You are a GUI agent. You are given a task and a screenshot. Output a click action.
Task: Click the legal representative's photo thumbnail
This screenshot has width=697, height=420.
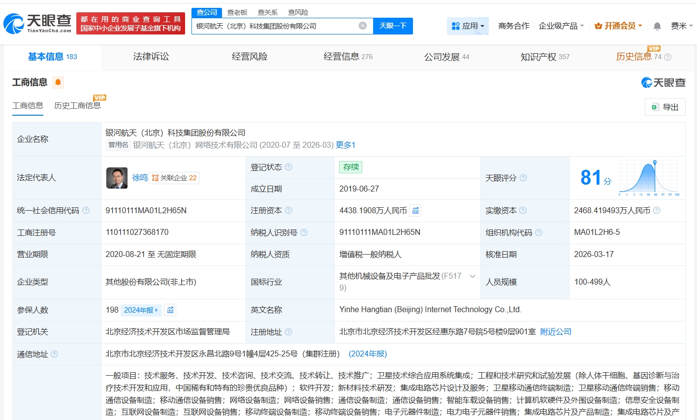coord(117,178)
